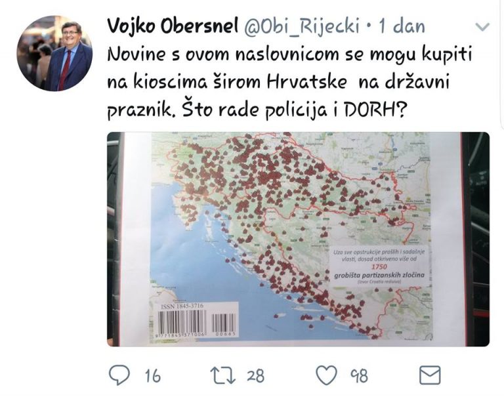The height and width of the screenshot is (397, 504).
Task: Click the reply count 16
Action: coord(153,375)
